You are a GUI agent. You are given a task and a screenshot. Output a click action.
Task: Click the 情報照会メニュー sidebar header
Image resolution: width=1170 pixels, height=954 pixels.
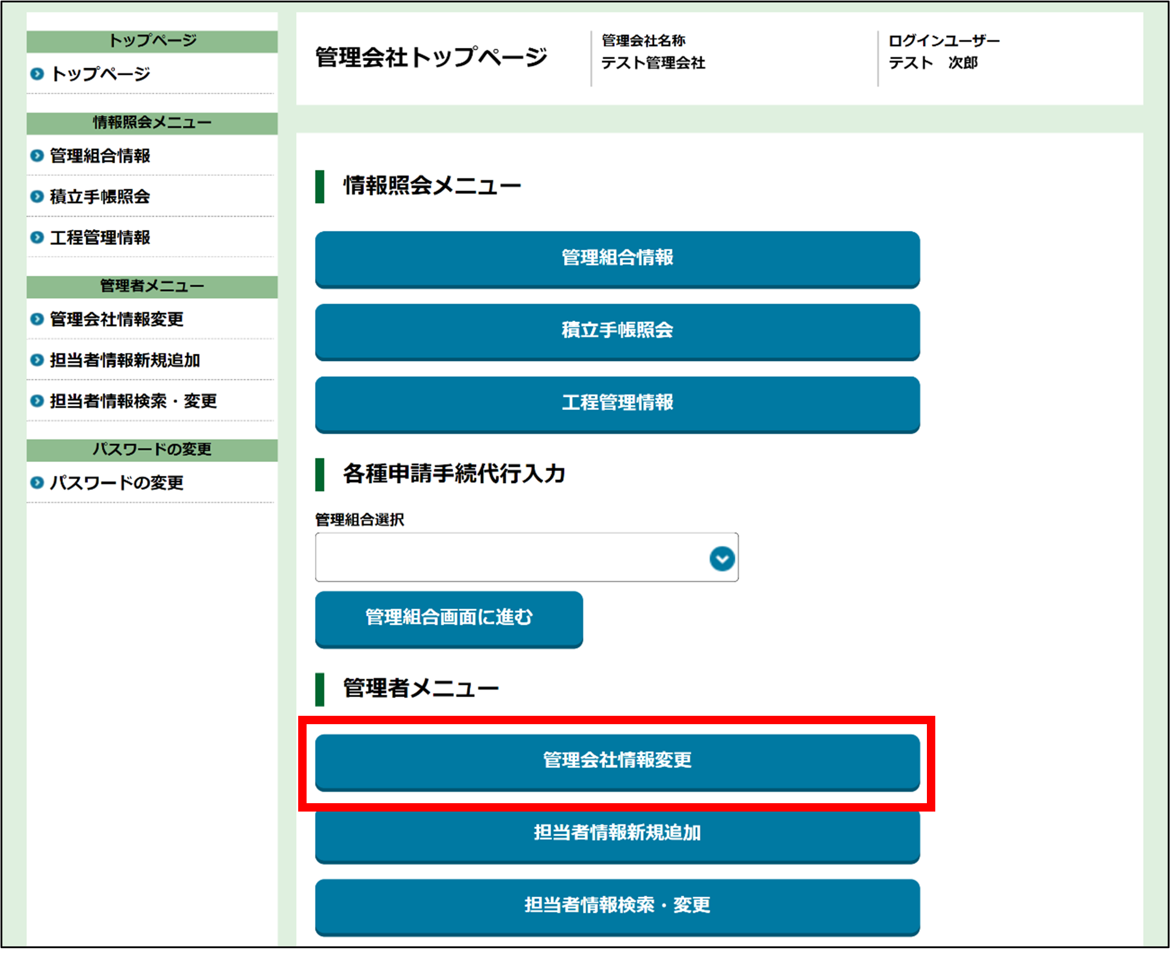[152, 123]
